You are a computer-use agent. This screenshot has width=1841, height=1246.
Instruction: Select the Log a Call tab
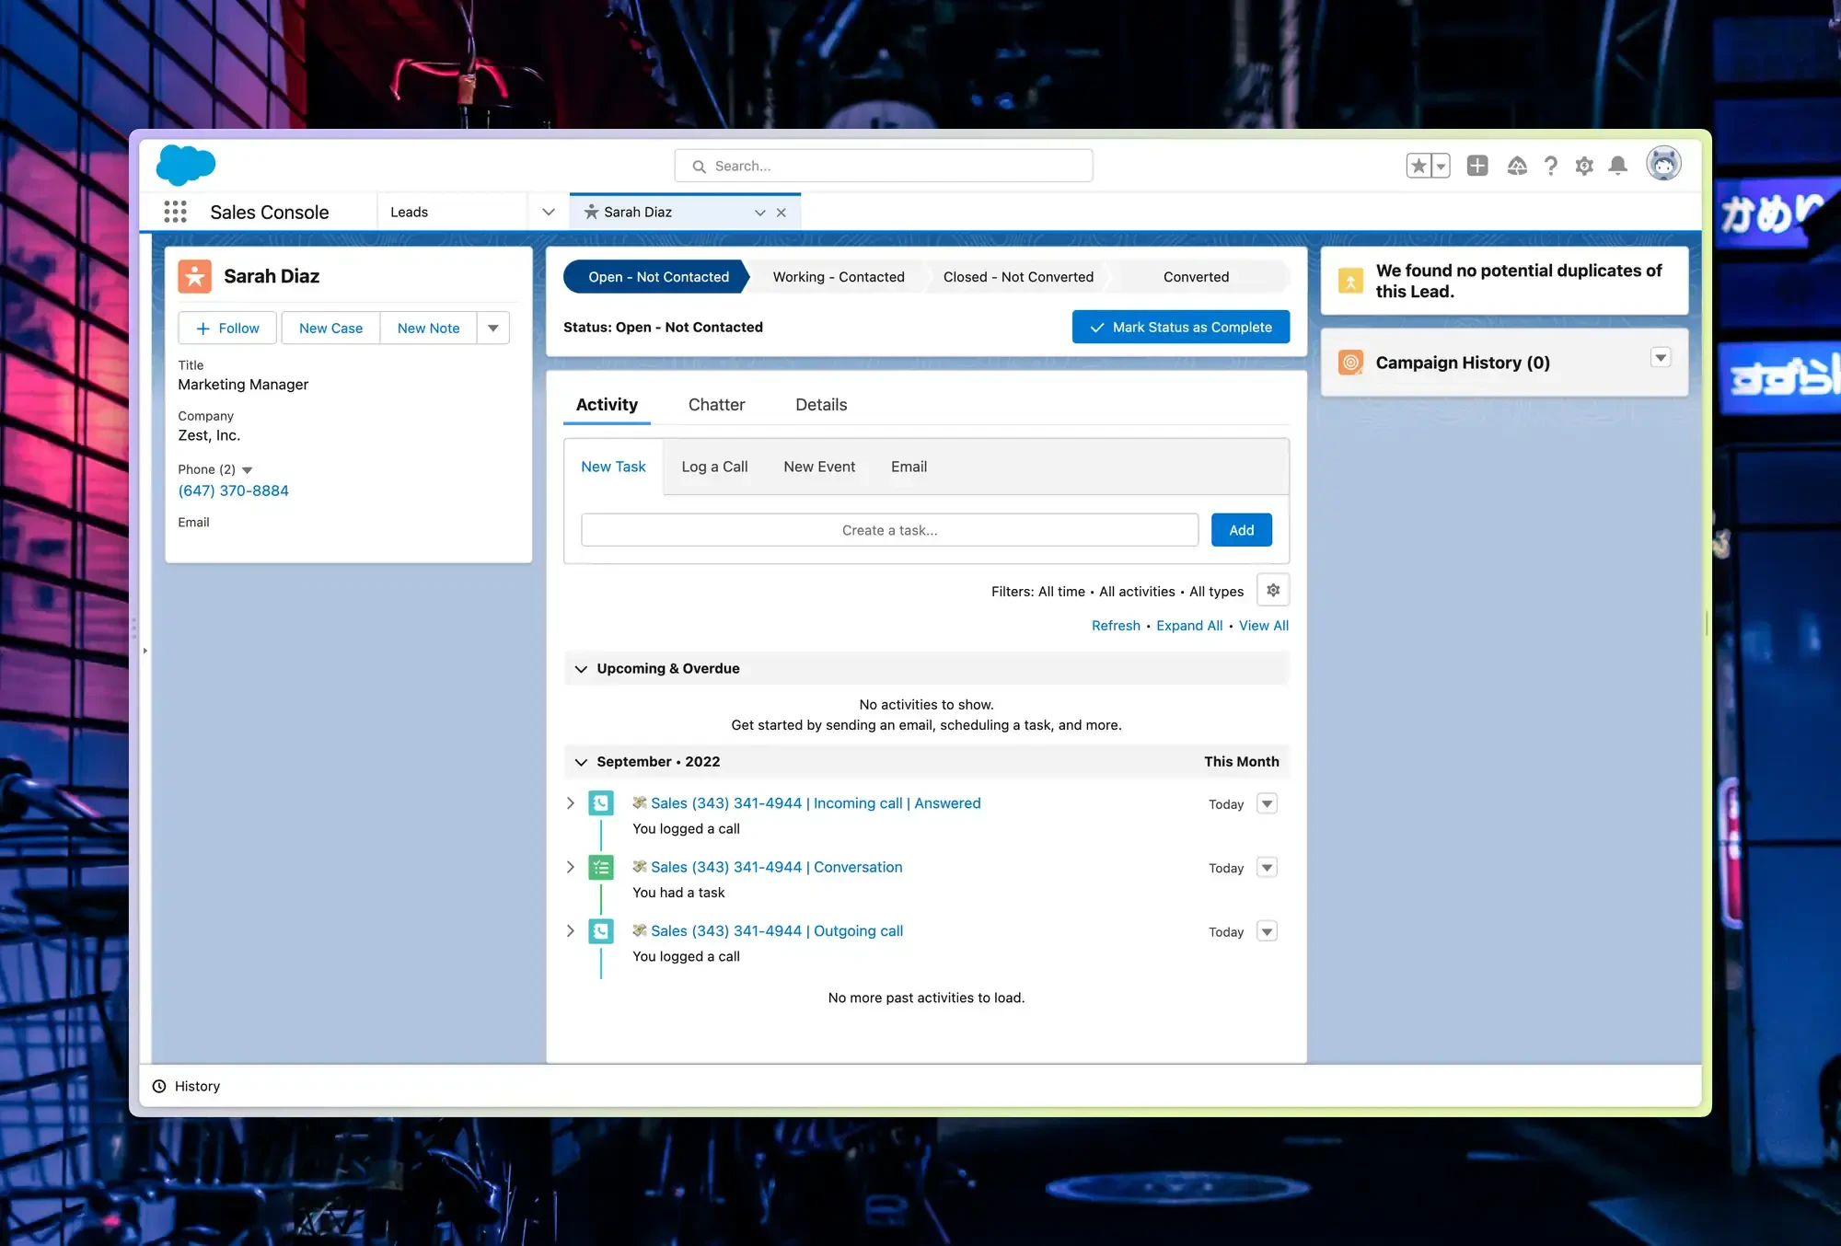tap(714, 467)
